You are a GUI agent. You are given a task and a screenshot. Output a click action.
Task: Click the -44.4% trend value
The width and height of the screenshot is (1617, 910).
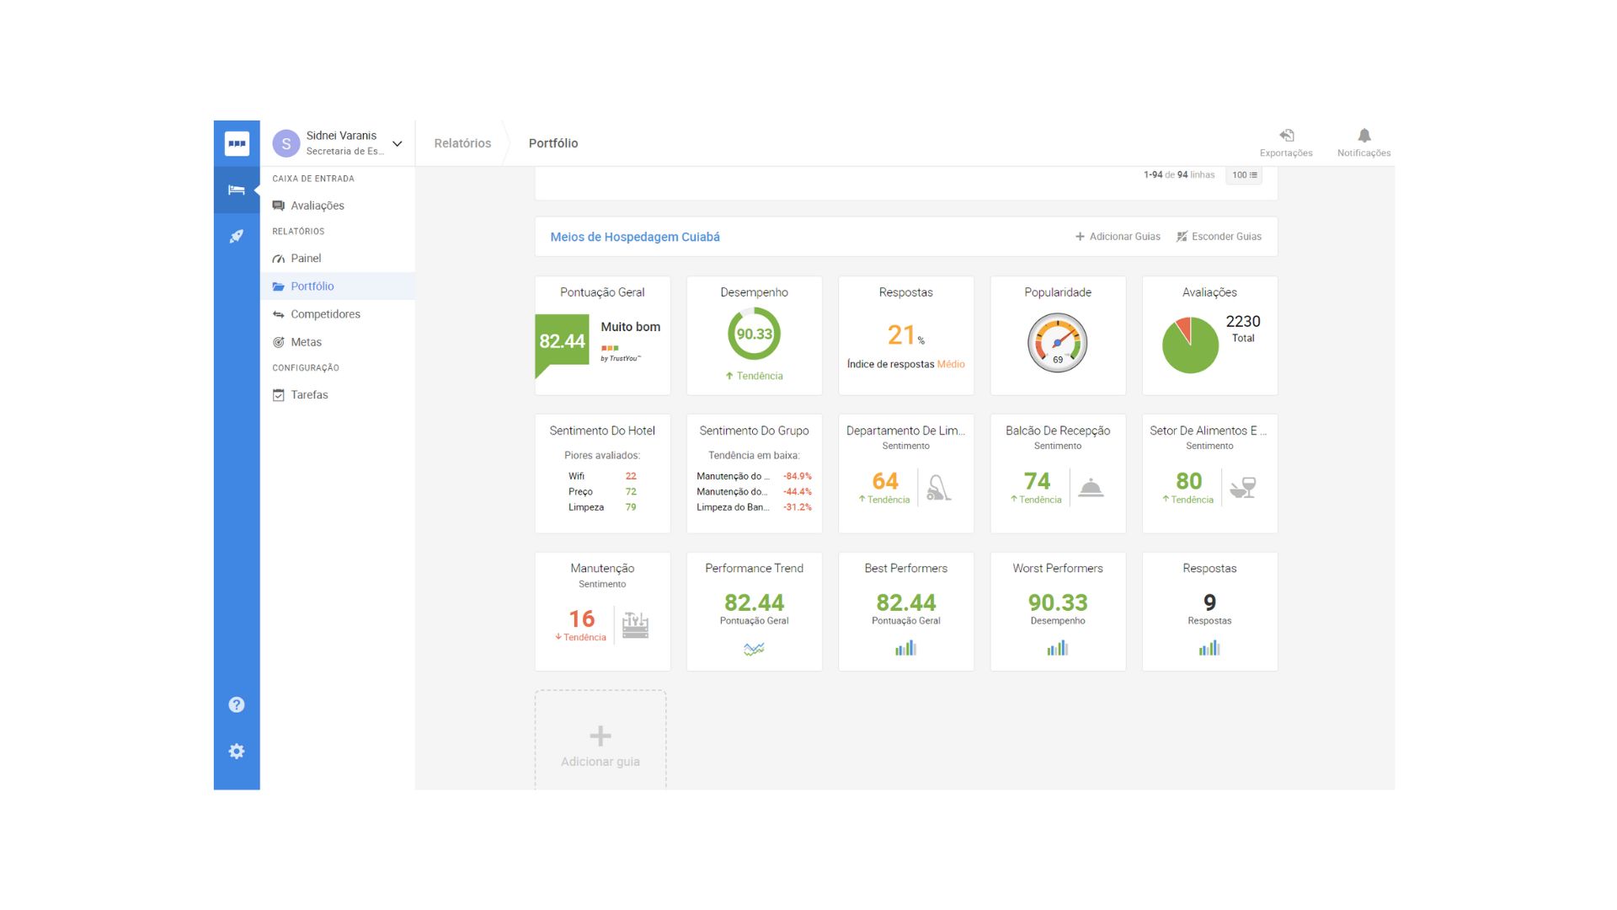[x=798, y=492]
